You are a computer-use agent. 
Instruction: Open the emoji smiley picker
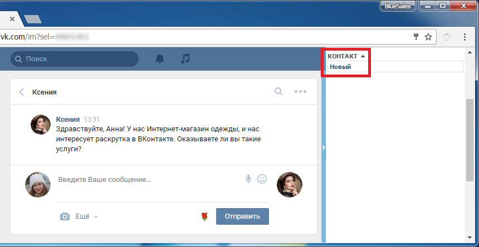tap(262, 179)
